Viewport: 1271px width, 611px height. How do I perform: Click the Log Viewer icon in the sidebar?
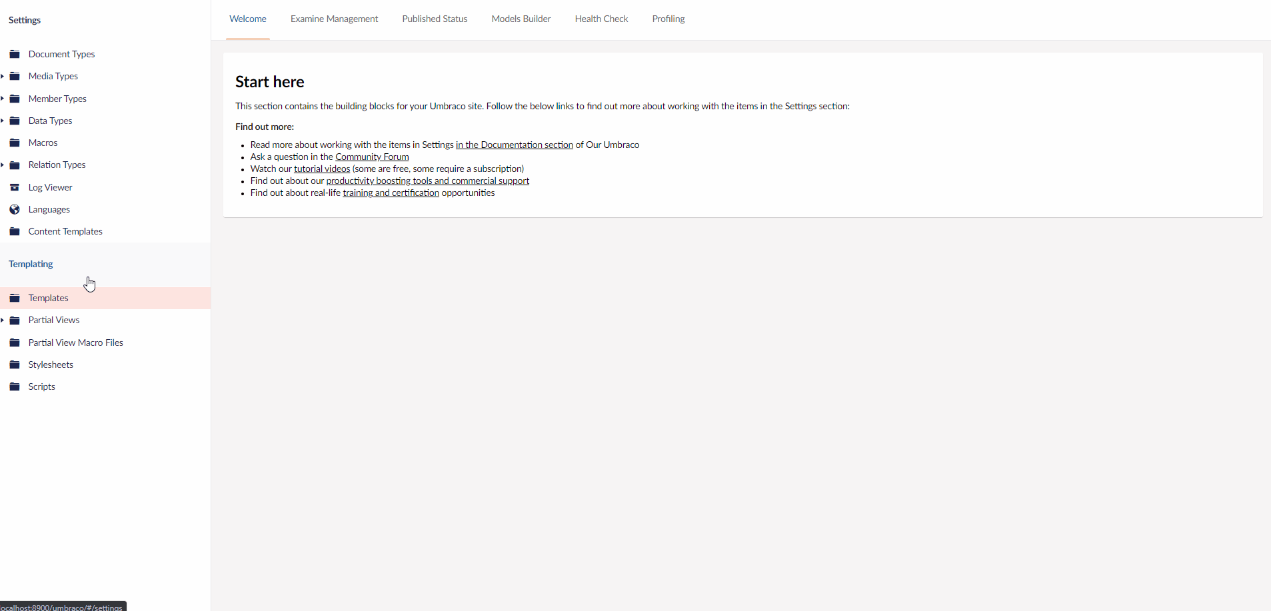[15, 187]
